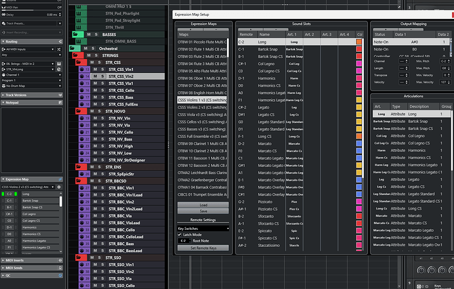Solo the STR_BBC_Vla track
454x289 pixels.
coord(102,216)
